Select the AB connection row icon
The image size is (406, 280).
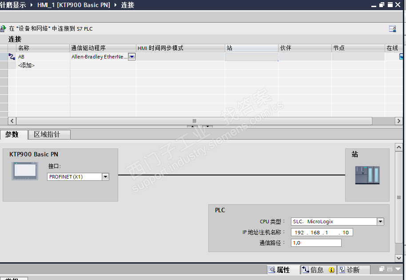point(12,57)
